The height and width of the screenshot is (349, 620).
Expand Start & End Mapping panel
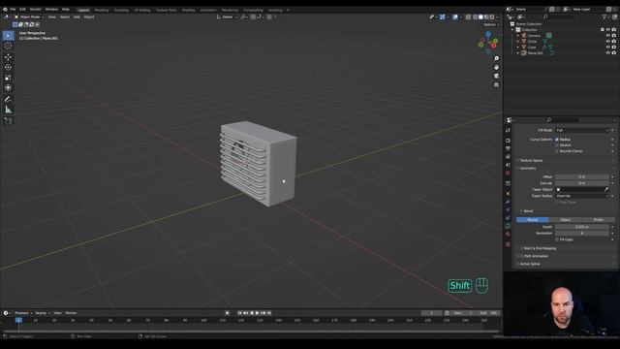tap(540, 248)
